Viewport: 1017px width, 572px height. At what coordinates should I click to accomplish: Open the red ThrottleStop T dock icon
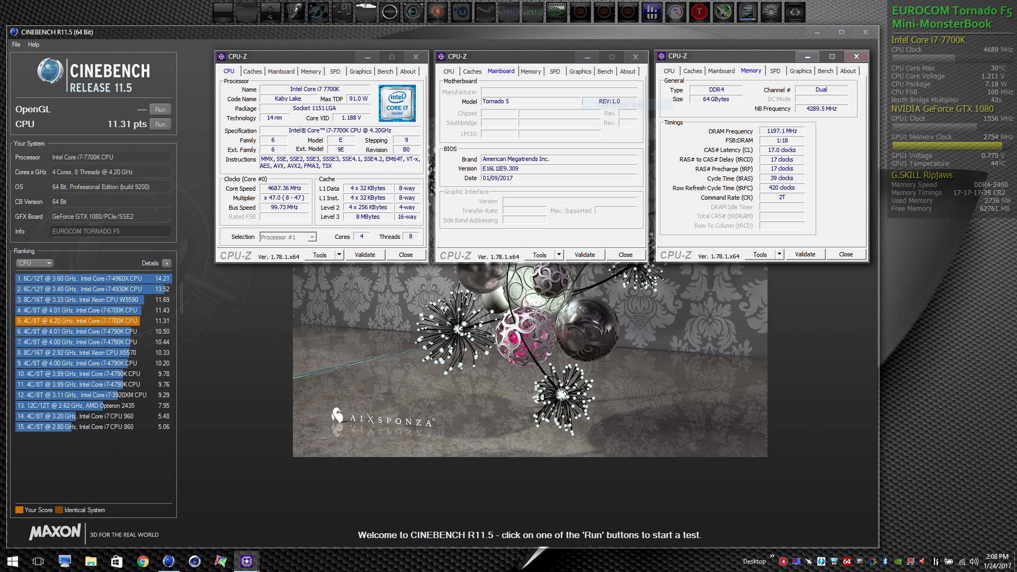[700, 12]
